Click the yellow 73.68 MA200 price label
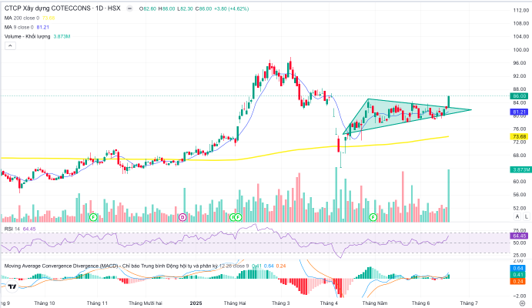532x308 pixels. point(520,136)
